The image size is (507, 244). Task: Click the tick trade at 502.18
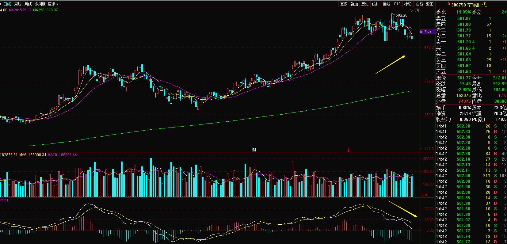463,159
